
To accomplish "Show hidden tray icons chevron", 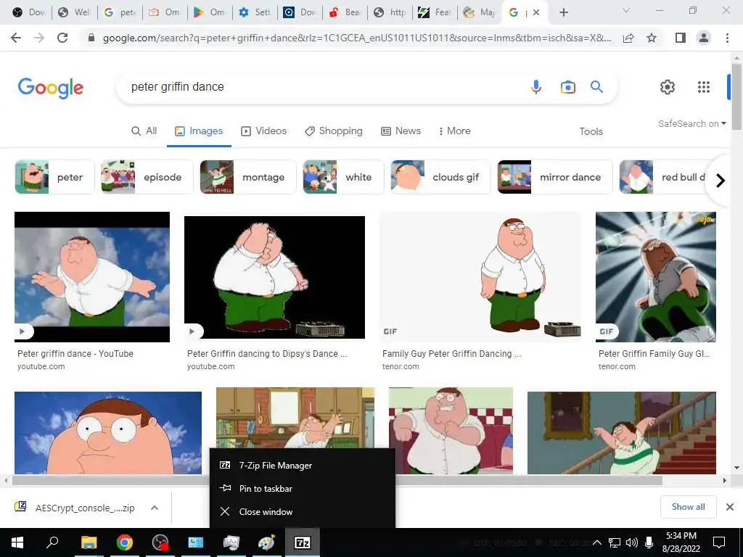I will (x=598, y=542).
